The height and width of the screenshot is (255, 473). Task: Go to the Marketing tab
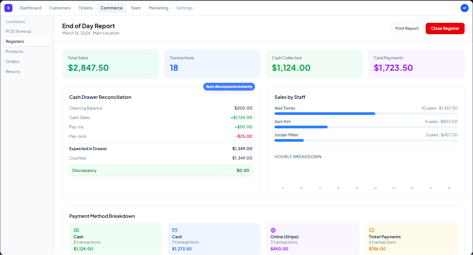click(159, 8)
